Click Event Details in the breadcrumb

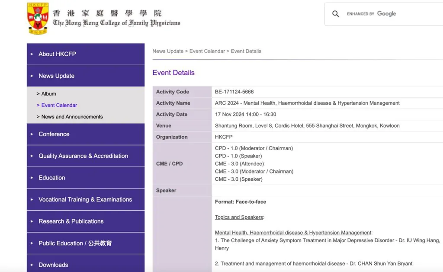point(246,51)
